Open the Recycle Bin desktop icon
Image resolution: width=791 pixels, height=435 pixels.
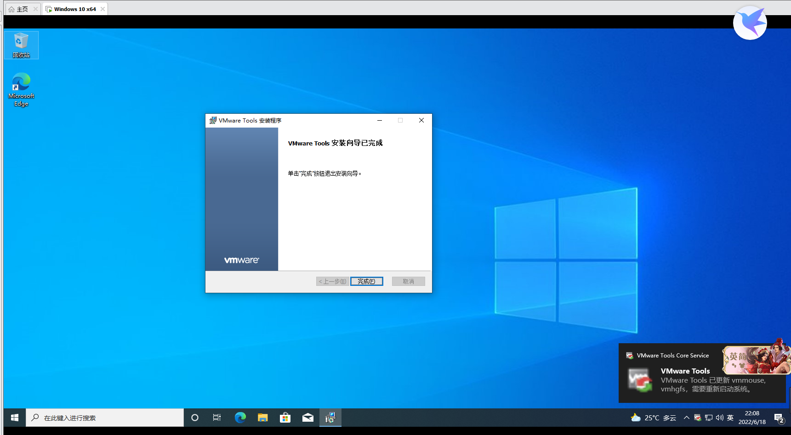[21, 45]
